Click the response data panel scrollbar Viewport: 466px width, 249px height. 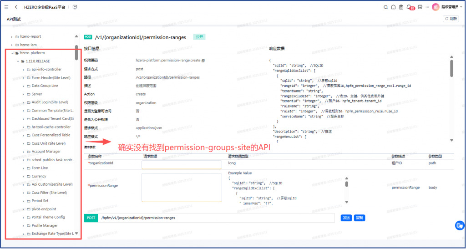click(451, 68)
